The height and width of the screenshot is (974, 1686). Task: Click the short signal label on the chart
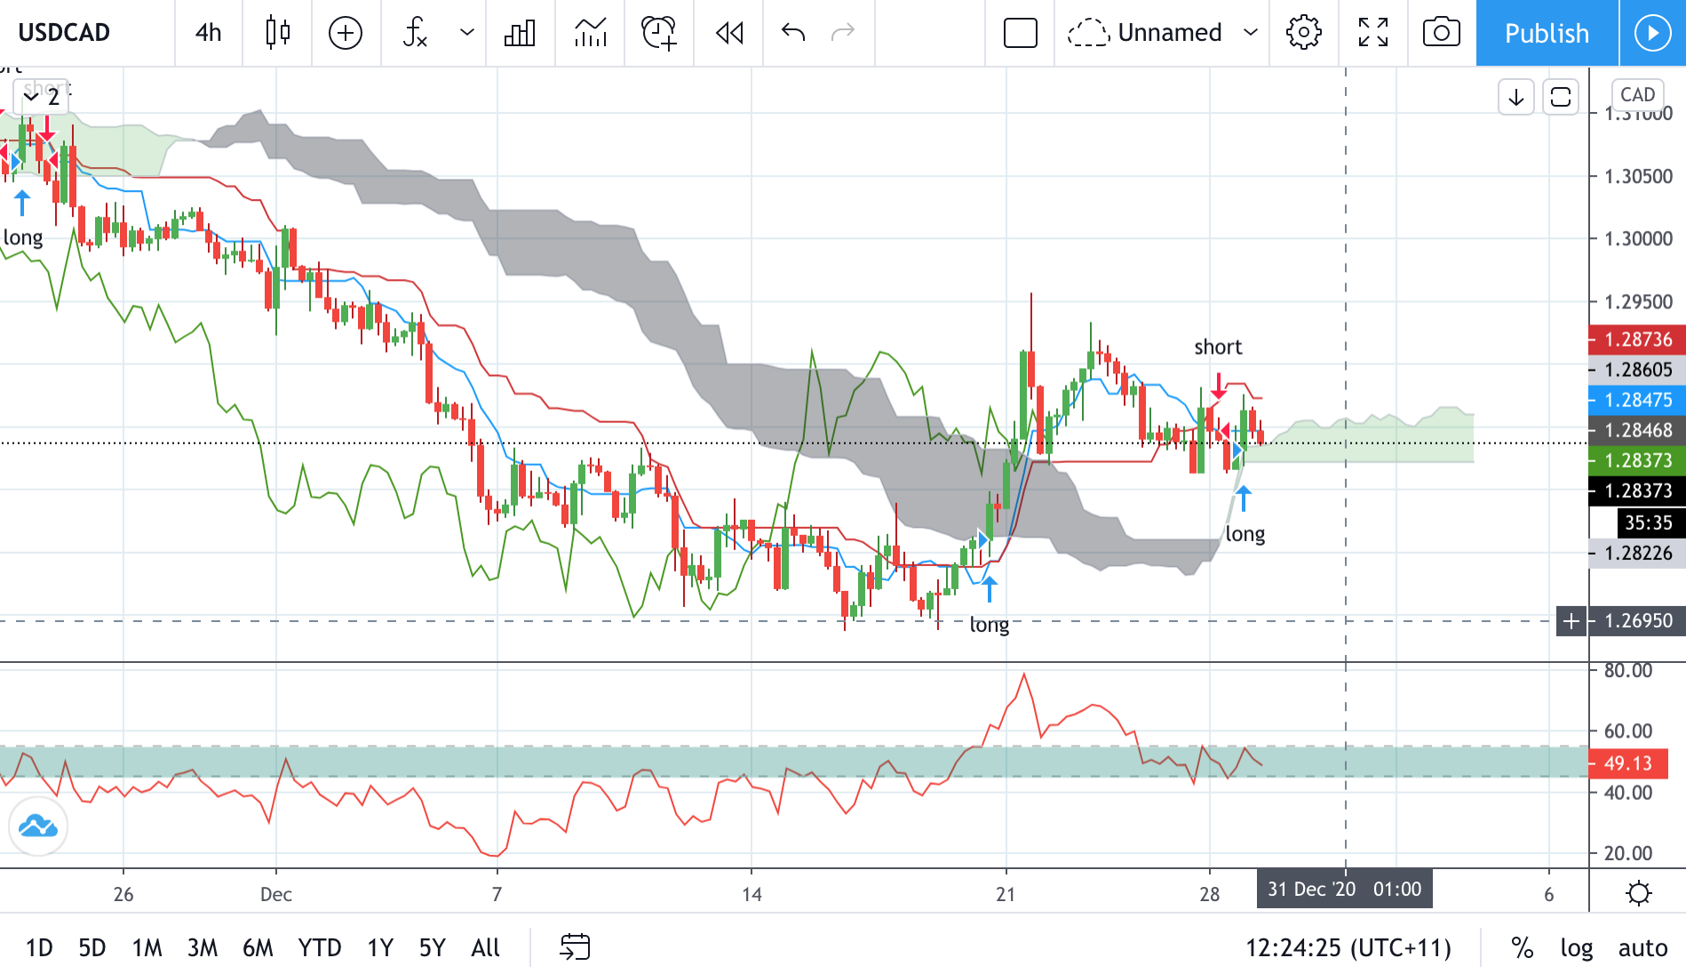pyautogui.click(x=1218, y=347)
